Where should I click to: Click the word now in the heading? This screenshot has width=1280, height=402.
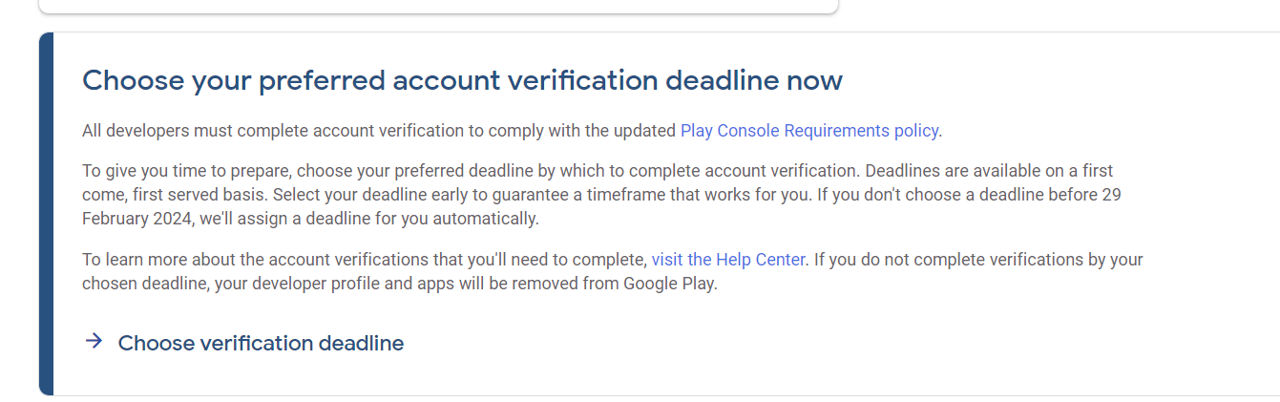click(814, 80)
